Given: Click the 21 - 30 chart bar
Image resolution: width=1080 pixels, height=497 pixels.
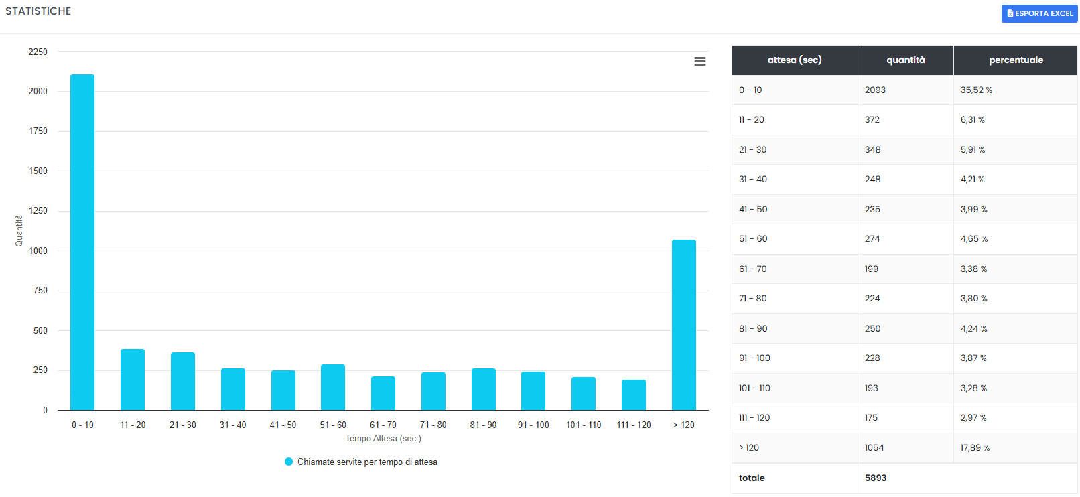Looking at the screenshot, I should tap(183, 381).
